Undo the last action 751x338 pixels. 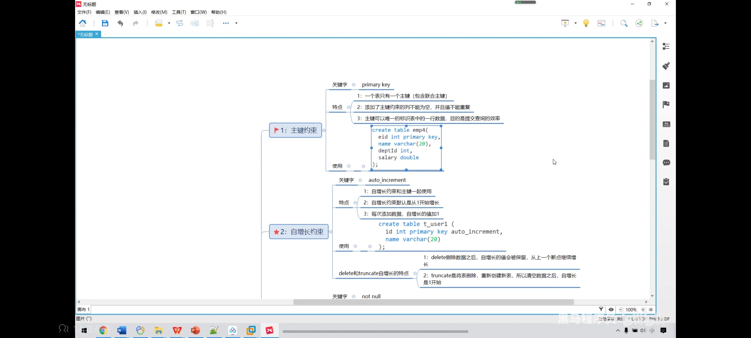pyautogui.click(x=120, y=23)
